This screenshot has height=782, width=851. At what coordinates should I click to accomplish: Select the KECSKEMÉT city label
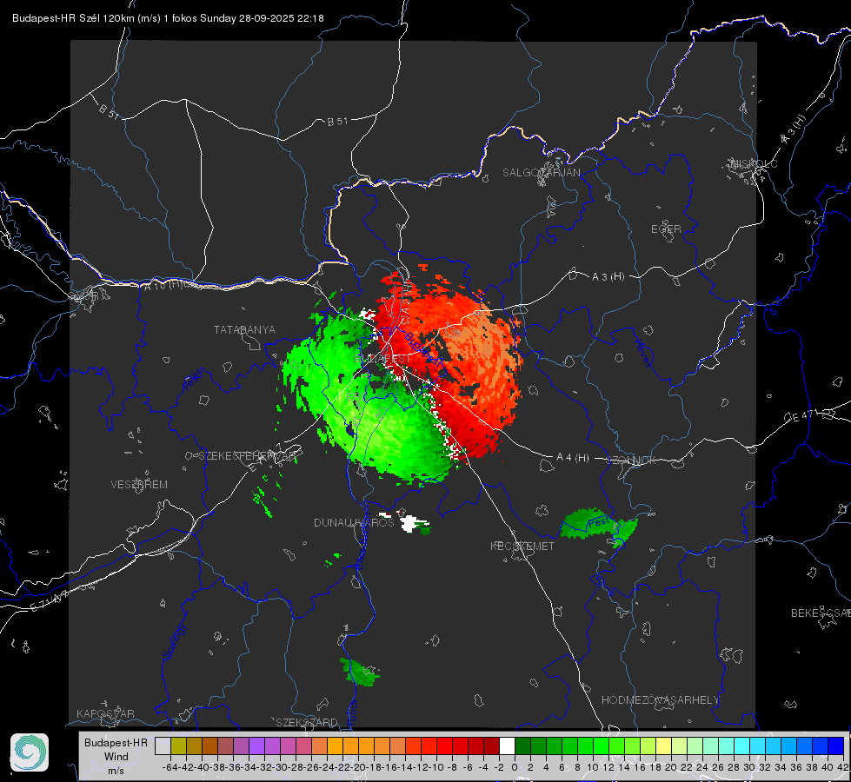522,546
